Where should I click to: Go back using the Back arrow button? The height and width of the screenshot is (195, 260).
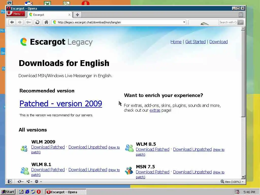[12, 22]
